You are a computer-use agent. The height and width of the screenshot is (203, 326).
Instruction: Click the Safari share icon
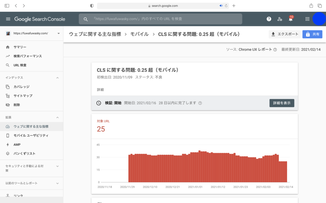(x=311, y=6)
